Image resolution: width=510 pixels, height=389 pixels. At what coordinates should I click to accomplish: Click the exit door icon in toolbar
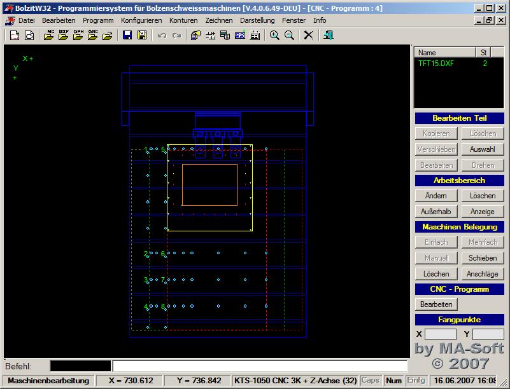[328, 36]
